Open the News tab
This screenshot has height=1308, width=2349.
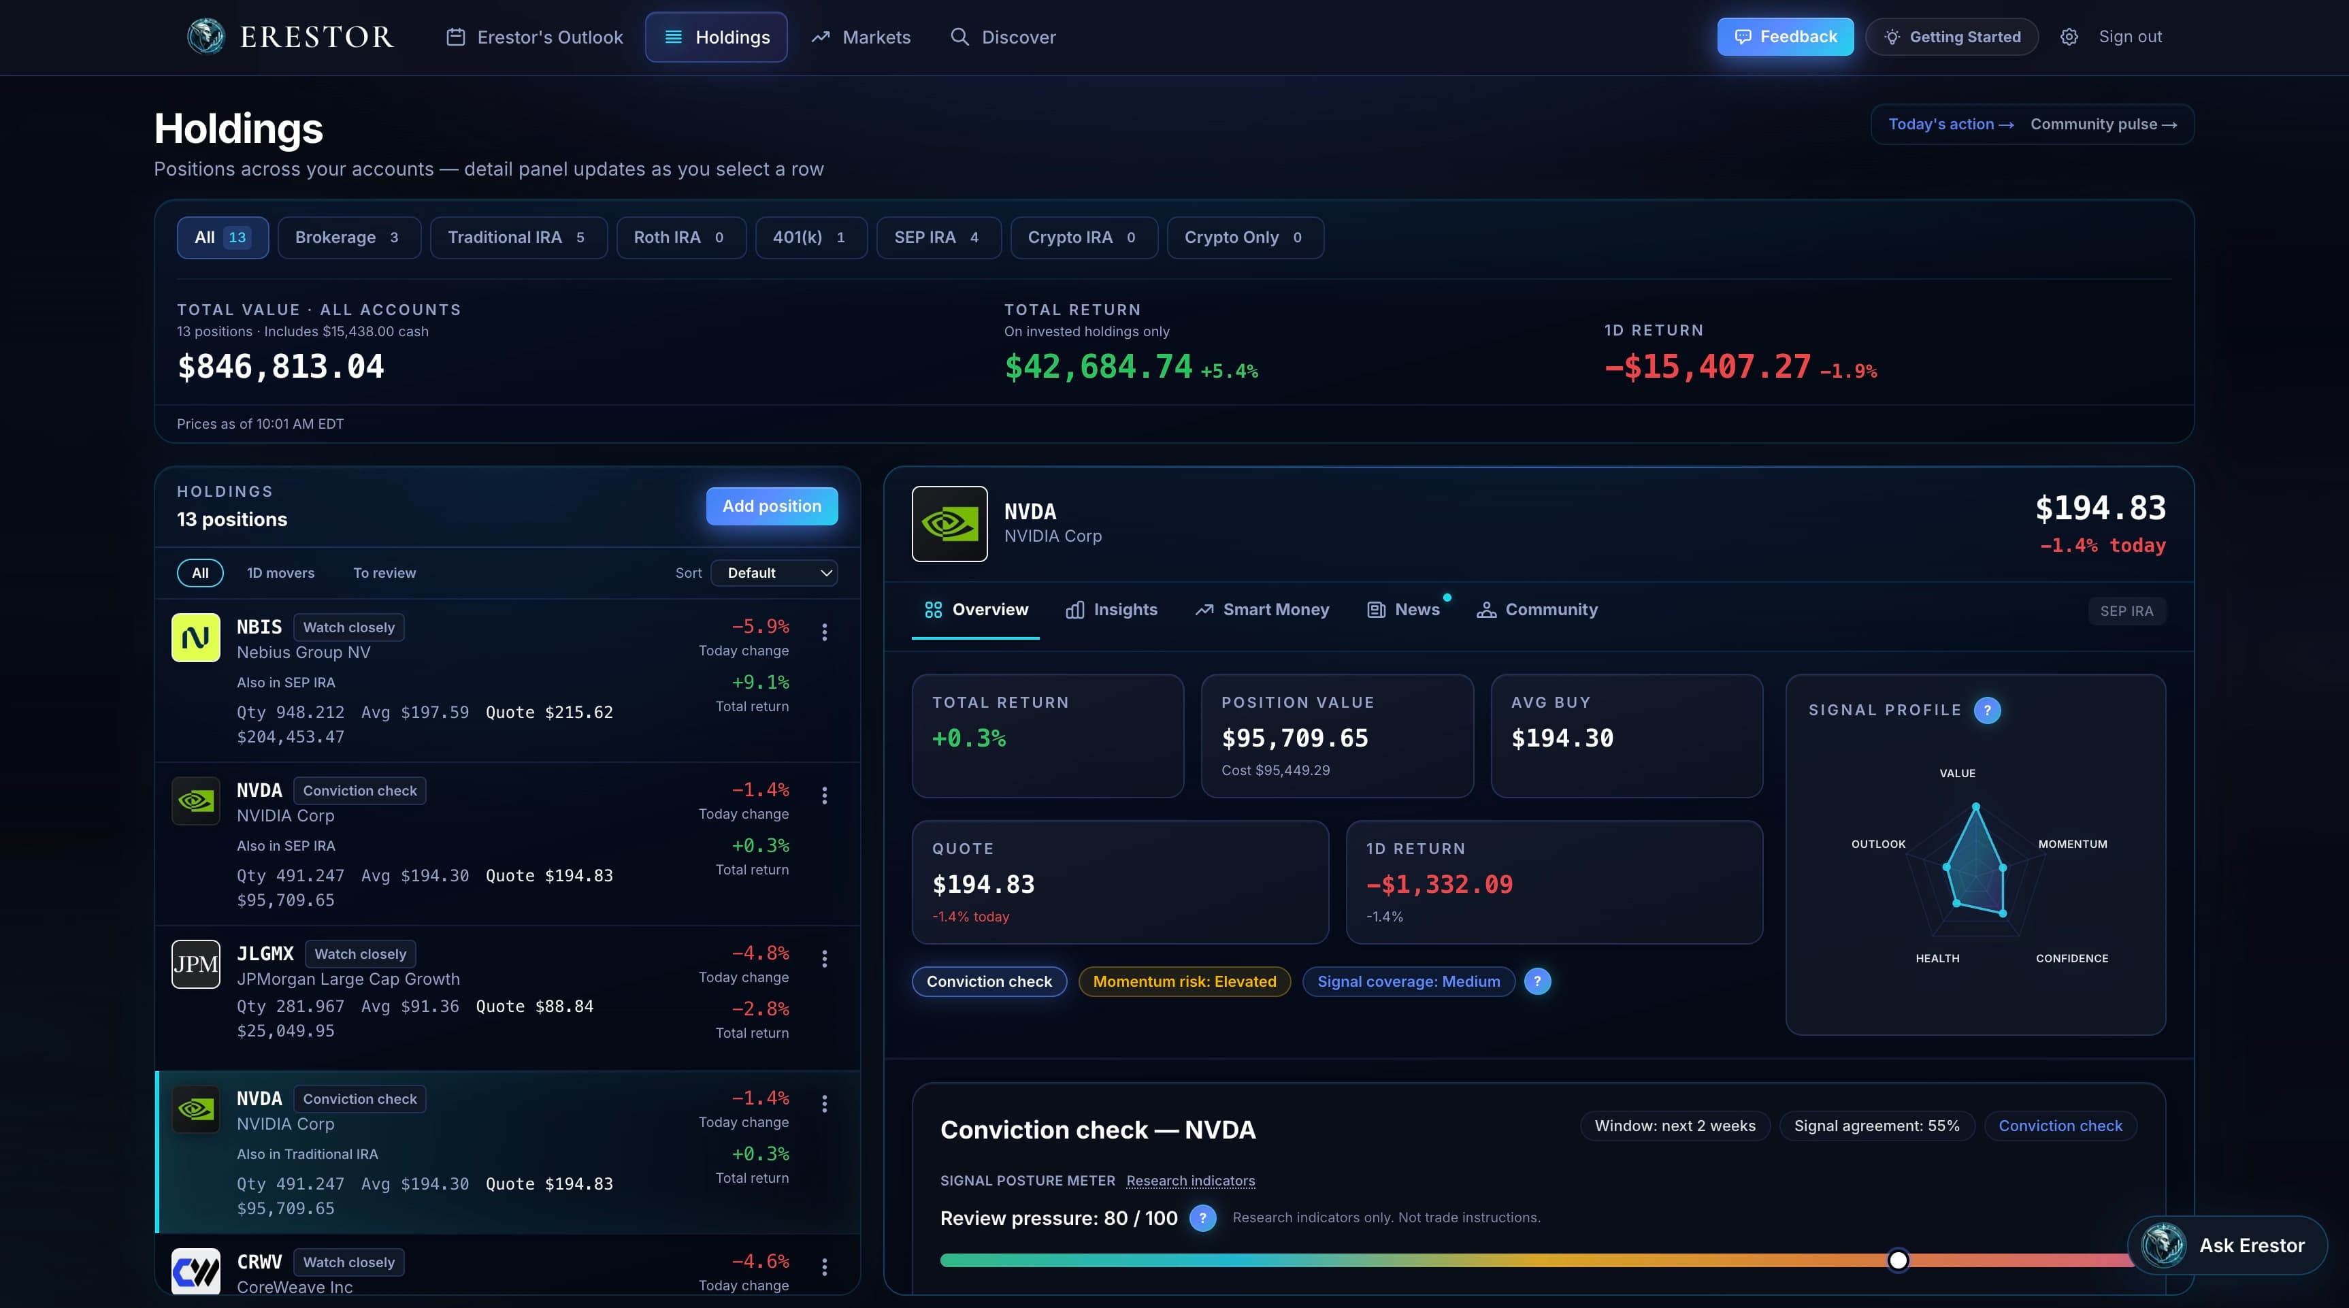click(x=1405, y=609)
